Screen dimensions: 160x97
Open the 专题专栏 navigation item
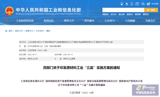point(150,21)
